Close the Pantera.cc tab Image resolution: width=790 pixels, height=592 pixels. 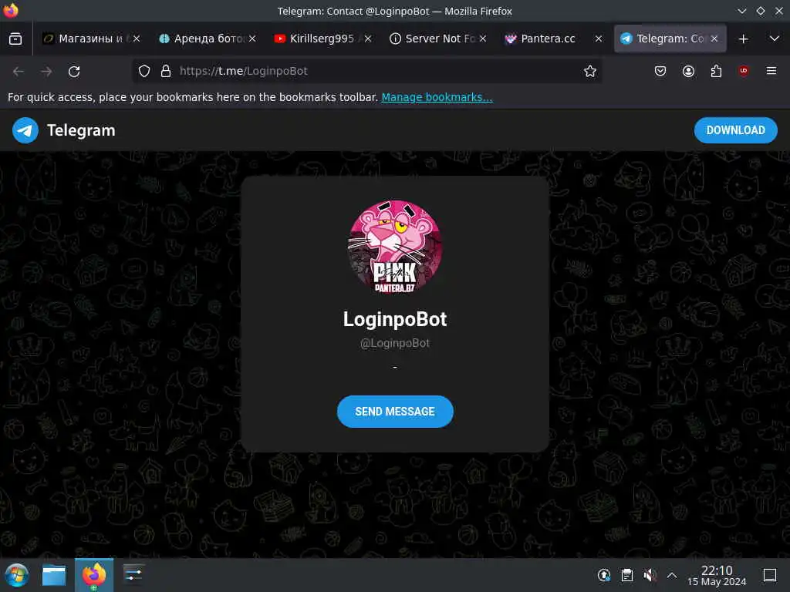tap(599, 39)
